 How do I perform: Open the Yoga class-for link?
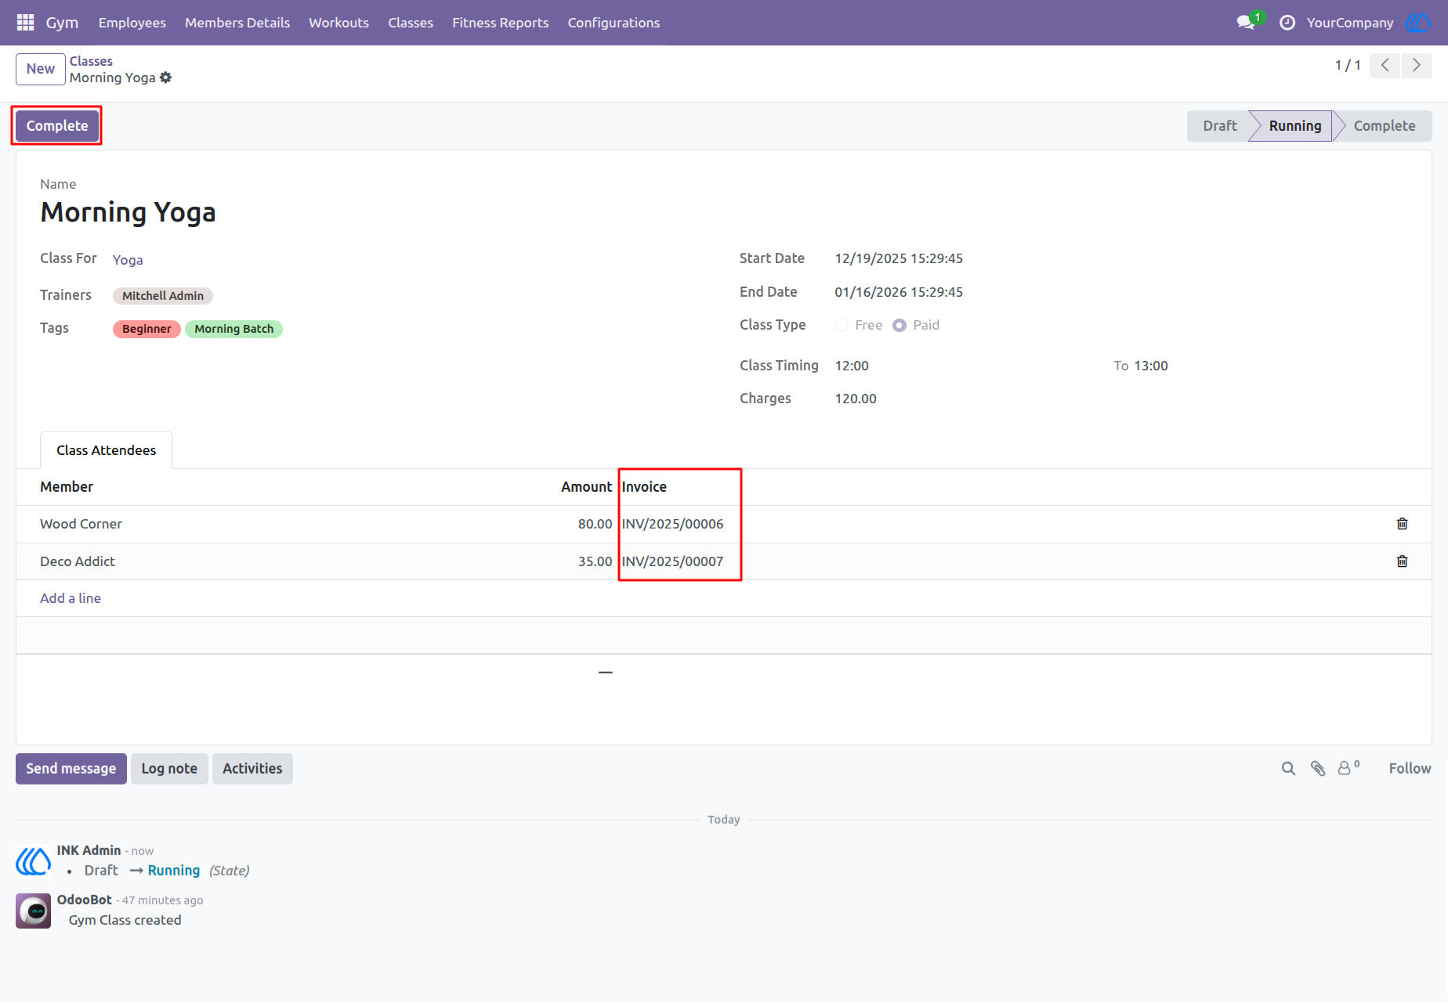128,260
